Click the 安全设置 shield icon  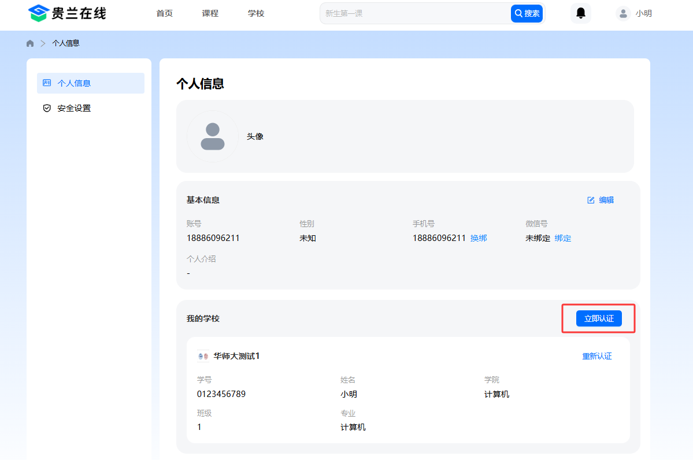tap(47, 108)
